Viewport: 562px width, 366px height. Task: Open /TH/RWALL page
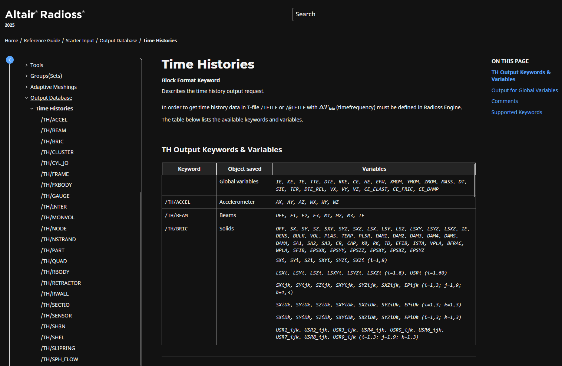(55, 294)
